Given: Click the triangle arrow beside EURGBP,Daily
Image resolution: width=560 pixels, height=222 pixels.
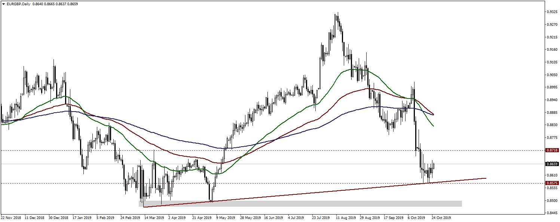Looking at the screenshot, I should 3,4.
